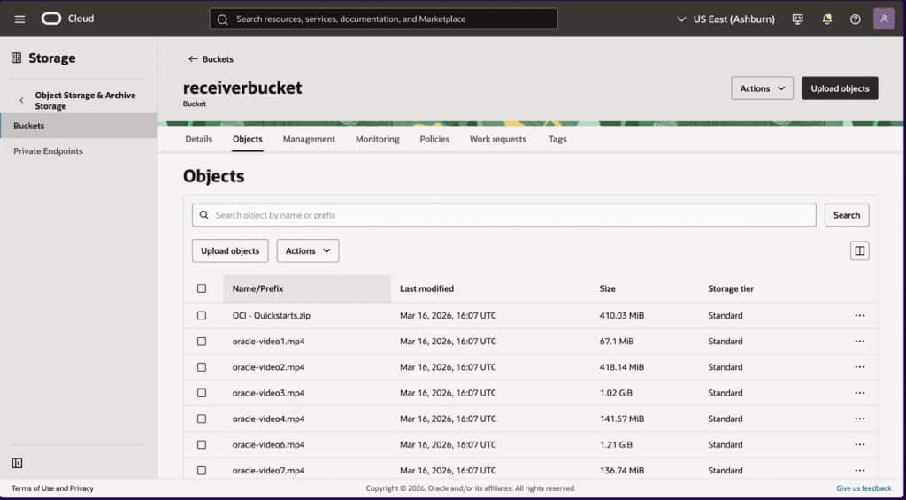Image resolution: width=906 pixels, height=500 pixels.
Task: Switch to the Details tab
Action: pyautogui.click(x=199, y=139)
